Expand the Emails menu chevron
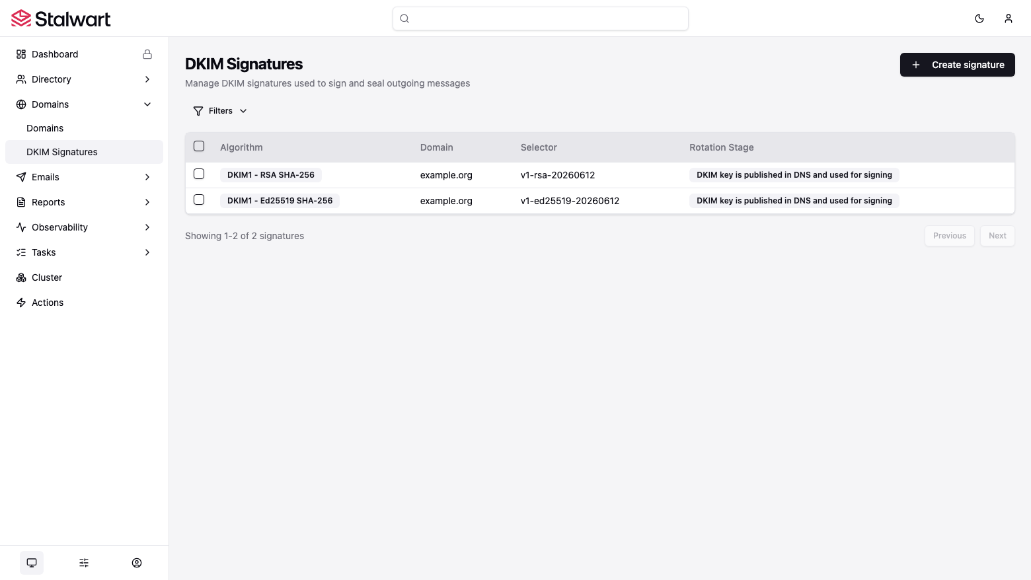The image size is (1031, 580). (147, 177)
